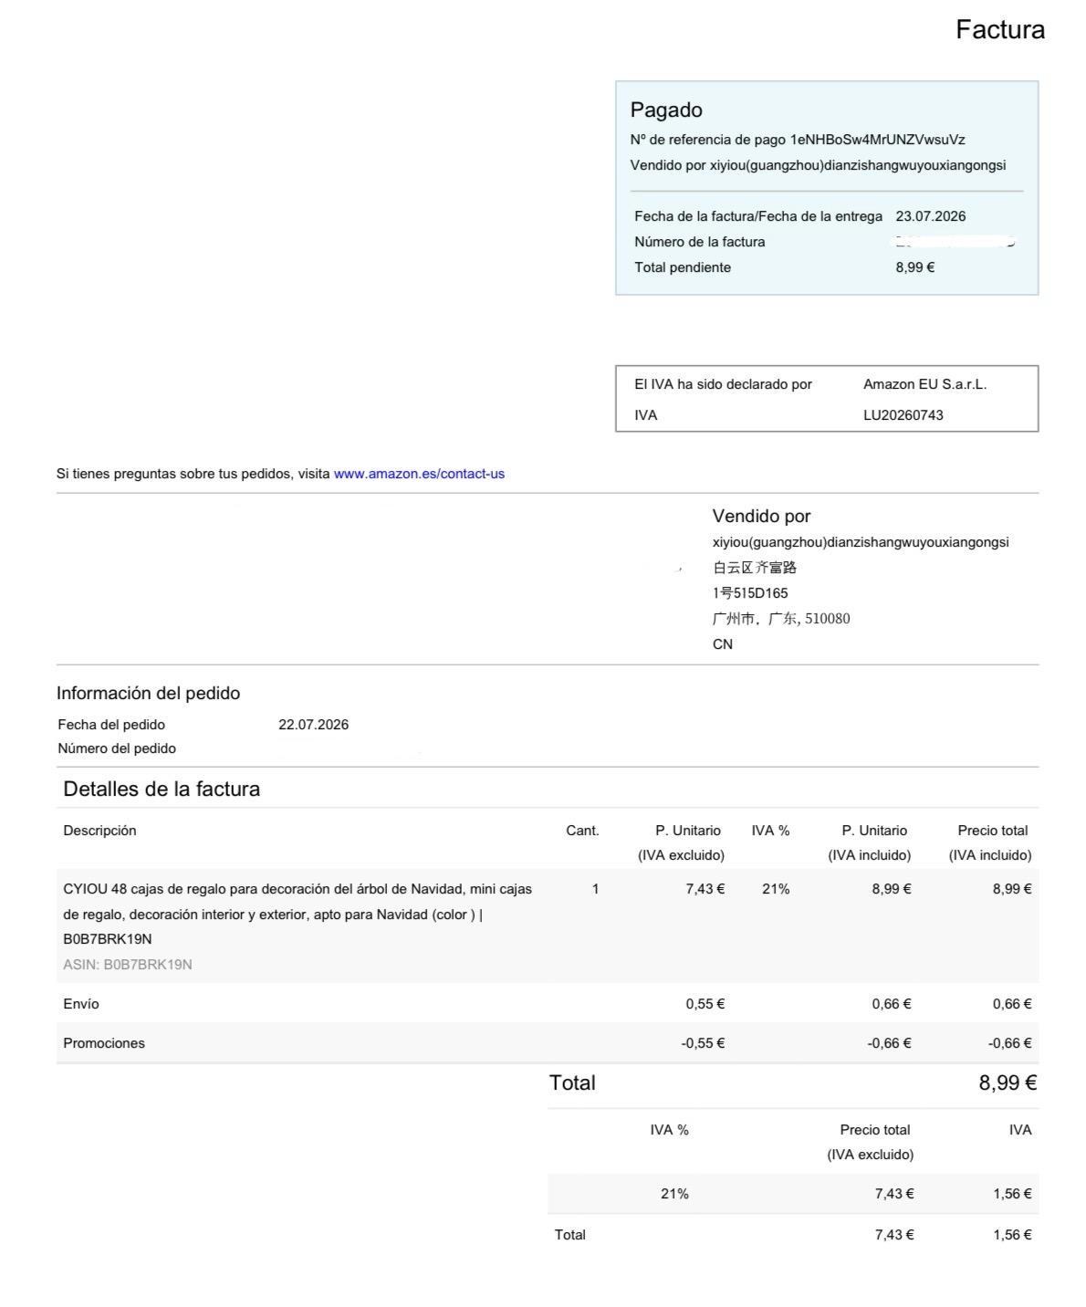Screen dimensions: 1086x1307
Task: Select the Total pendiente amount 8,99 €
Action: 915,267
